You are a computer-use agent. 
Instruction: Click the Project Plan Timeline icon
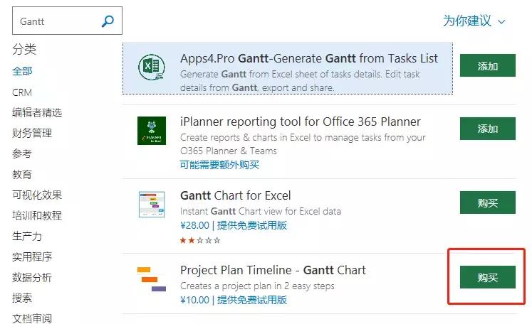point(151,279)
